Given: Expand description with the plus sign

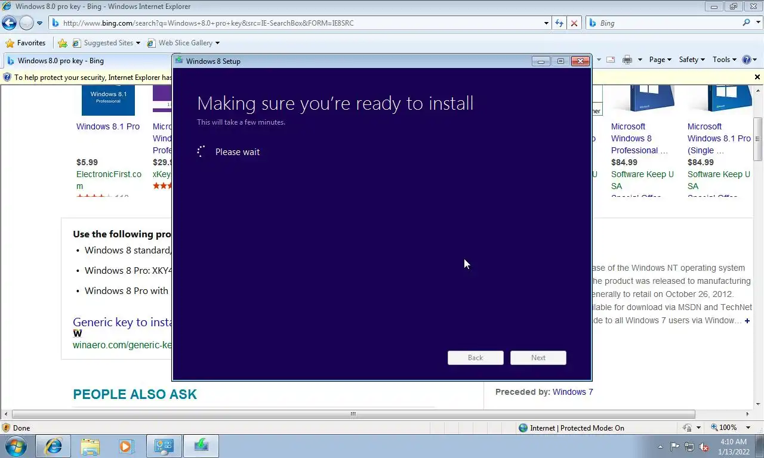Looking at the screenshot, I should [747, 321].
